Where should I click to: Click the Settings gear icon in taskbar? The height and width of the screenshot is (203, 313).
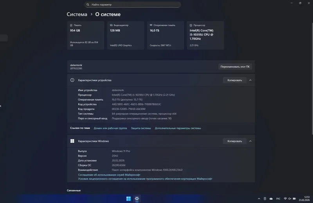click(137, 199)
